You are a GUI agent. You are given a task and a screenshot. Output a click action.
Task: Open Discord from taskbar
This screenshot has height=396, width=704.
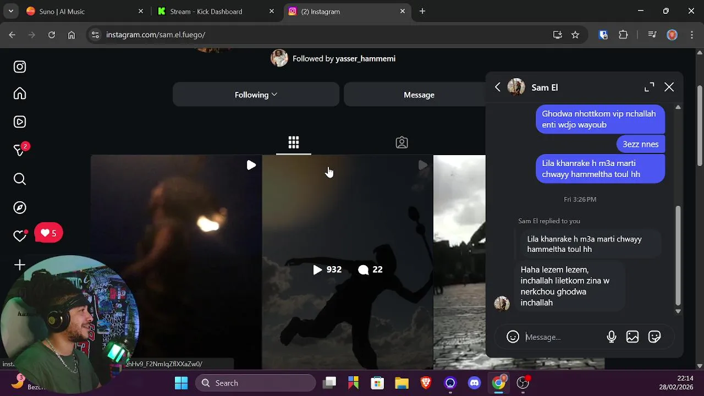click(x=474, y=383)
